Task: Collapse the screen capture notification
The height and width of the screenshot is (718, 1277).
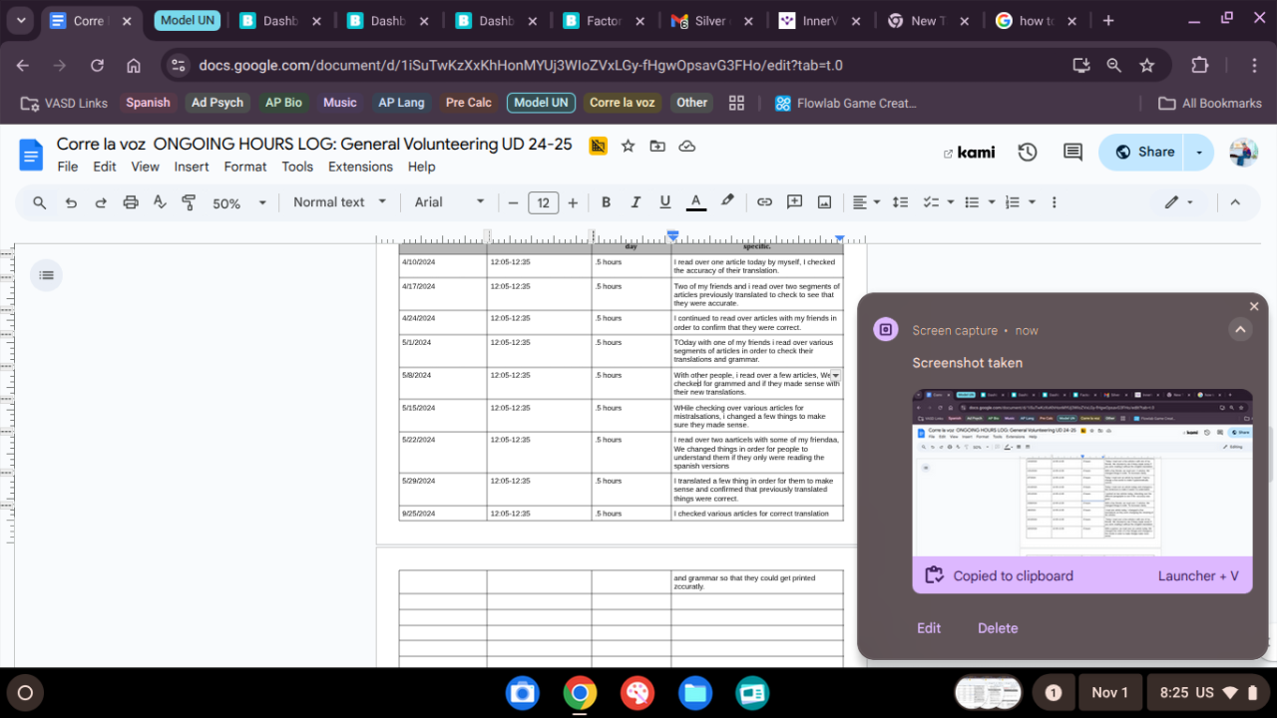Action: [1240, 329]
